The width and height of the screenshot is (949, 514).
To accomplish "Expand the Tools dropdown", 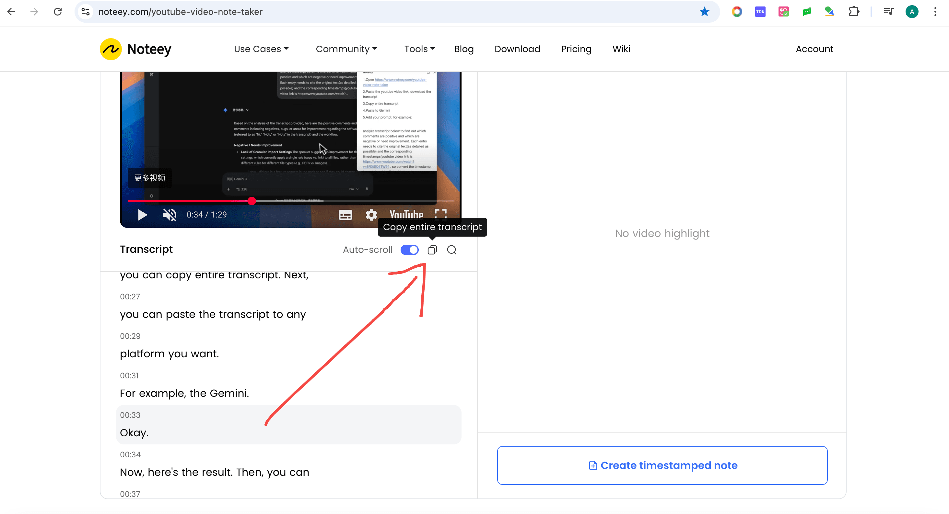I will pyautogui.click(x=419, y=49).
